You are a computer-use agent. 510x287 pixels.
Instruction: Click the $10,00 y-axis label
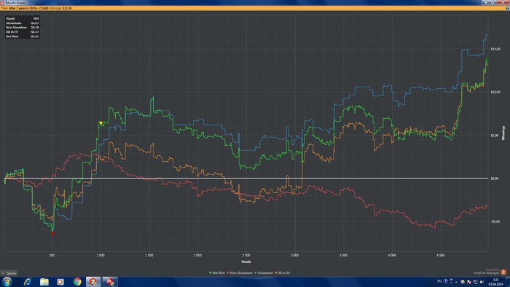tap(495, 93)
